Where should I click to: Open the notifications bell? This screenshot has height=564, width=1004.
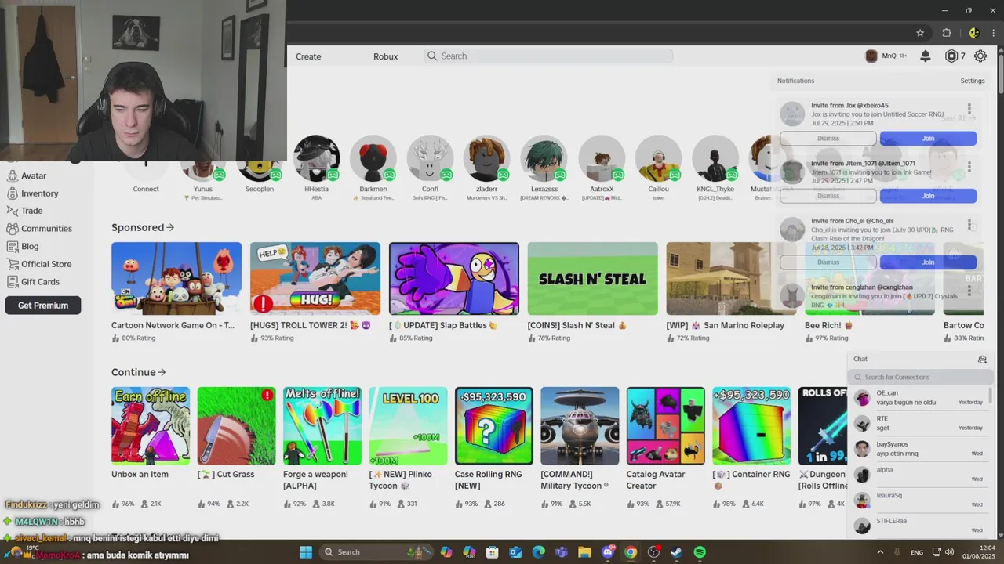coord(926,56)
